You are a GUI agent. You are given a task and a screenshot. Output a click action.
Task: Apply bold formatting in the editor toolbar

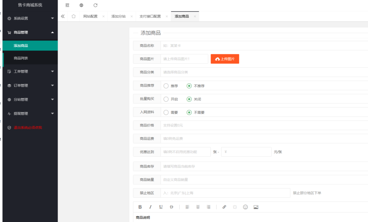point(140,207)
